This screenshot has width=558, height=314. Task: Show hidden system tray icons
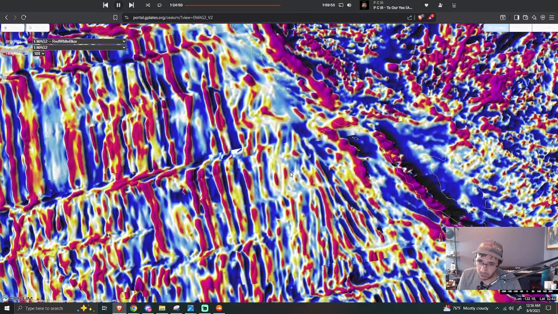tap(497, 308)
